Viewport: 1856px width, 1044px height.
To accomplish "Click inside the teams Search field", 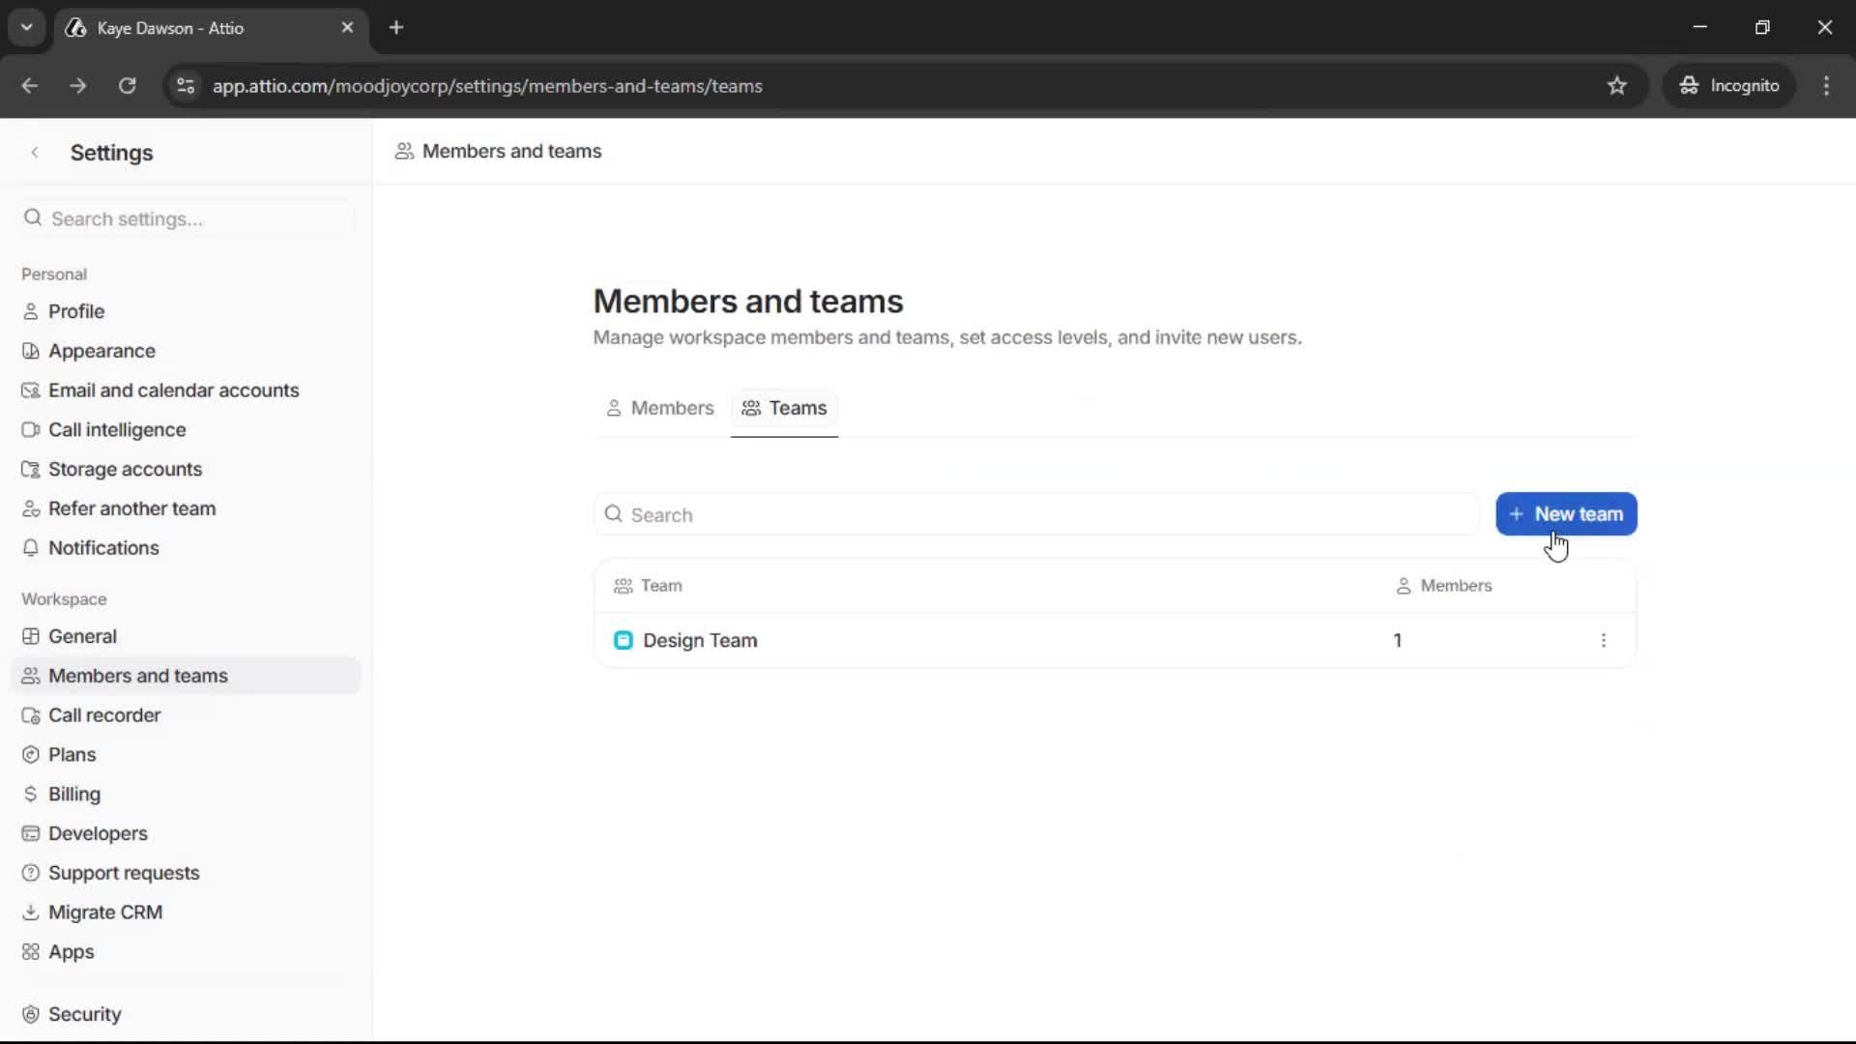I will coord(870,514).
